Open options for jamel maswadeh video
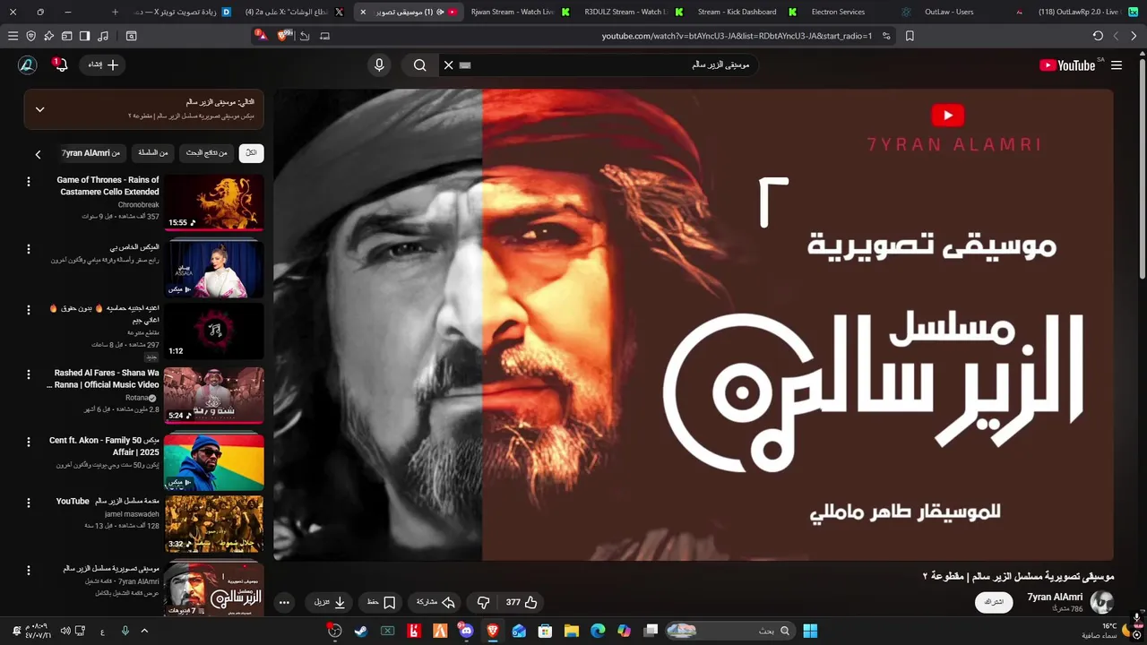 (x=28, y=503)
